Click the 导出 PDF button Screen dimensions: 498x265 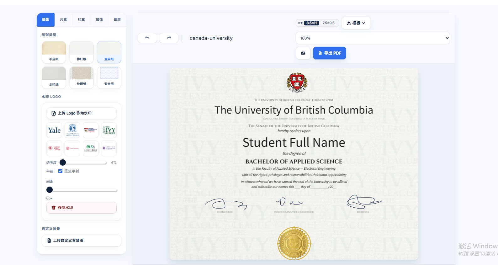(x=330, y=53)
